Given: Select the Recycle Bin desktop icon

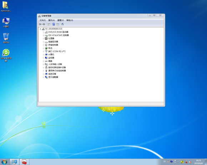Looking at the screenshot, I should tap(6, 38).
